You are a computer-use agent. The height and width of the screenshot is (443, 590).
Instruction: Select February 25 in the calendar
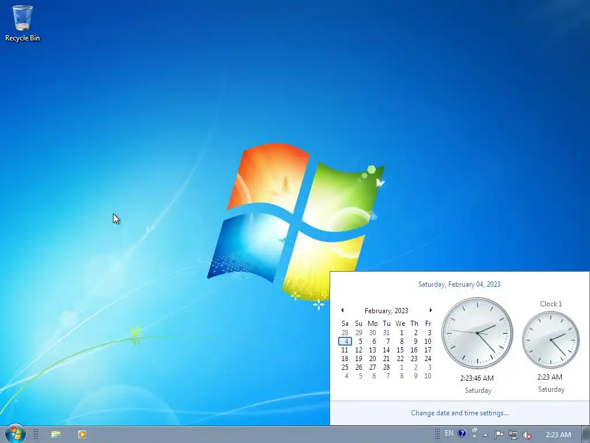point(345,367)
